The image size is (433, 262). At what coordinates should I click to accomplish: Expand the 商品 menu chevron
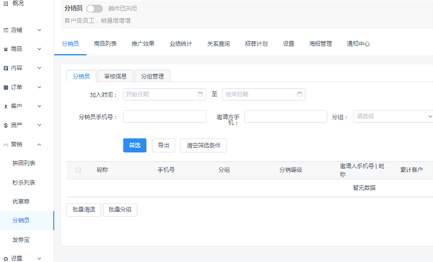40,49
